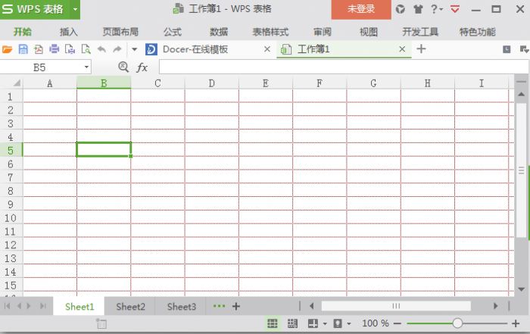Toggle eye protection mode icon

338,323
